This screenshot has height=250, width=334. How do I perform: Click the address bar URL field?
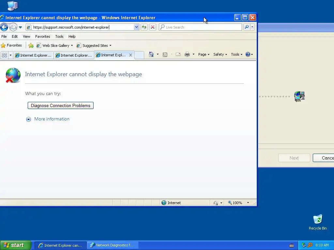83,27
